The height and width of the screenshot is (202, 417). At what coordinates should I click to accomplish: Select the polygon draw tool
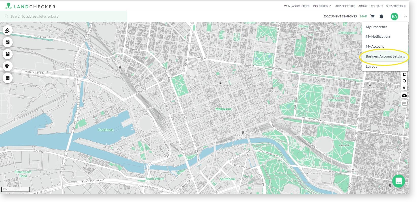[x=404, y=75]
